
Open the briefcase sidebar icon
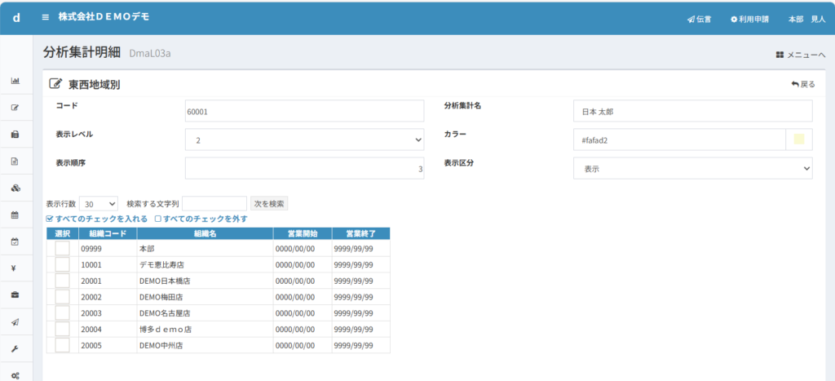(15, 295)
